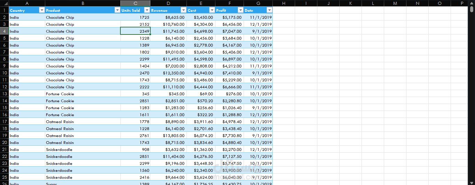Click Units Sold cell showing 2416

tap(135, 177)
